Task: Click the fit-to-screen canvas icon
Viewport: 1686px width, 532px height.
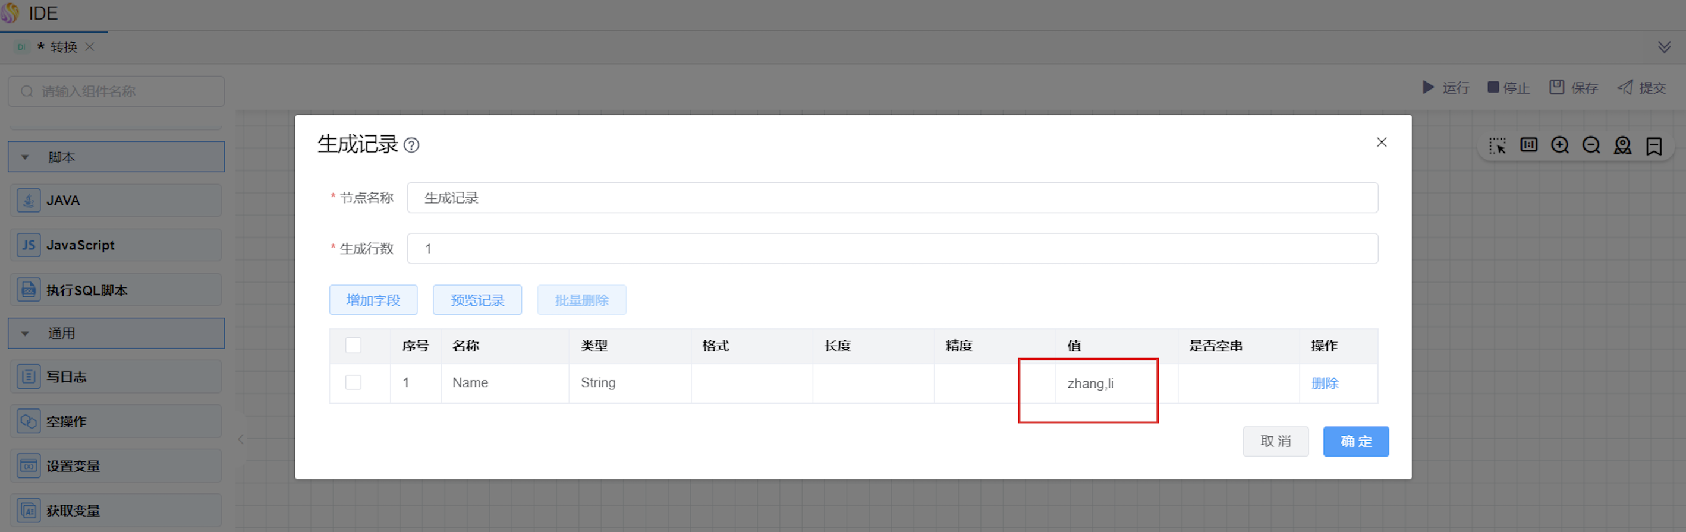Action: point(1528,145)
